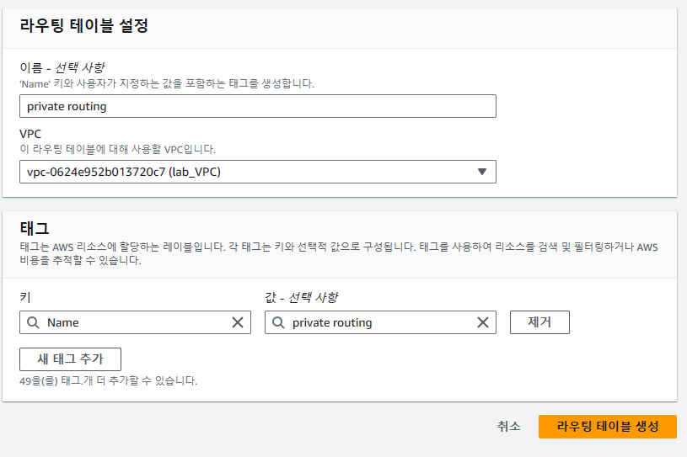Cancel with the 취소 button

508,427
